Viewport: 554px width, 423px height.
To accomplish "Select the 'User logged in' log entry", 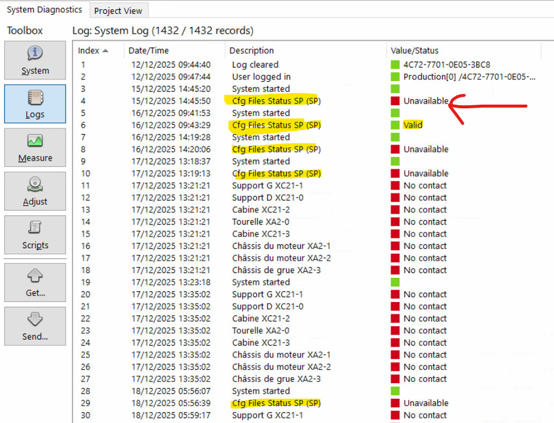I will tap(261, 77).
